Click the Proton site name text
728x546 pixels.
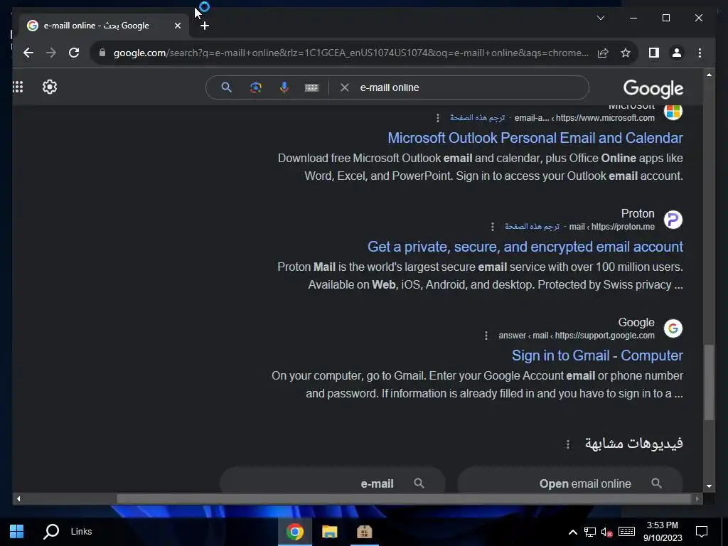(638, 213)
